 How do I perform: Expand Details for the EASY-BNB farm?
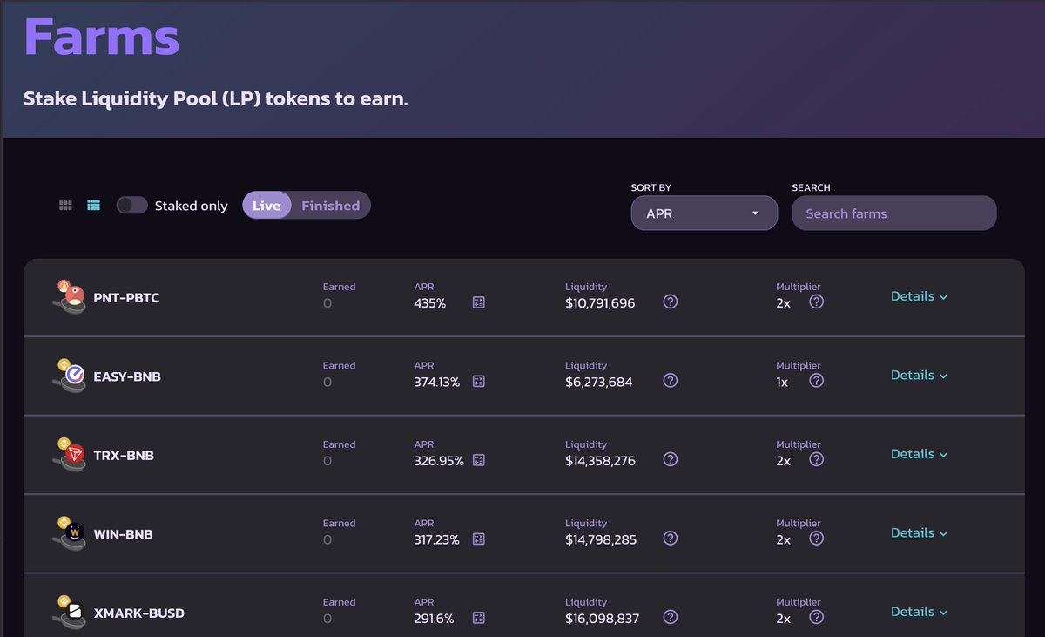click(x=919, y=374)
